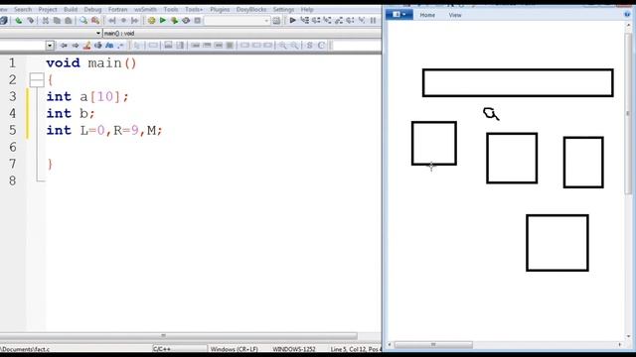The width and height of the screenshot is (636, 357).
Task: Open Find with the magnifier icon
Action: coord(83,20)
